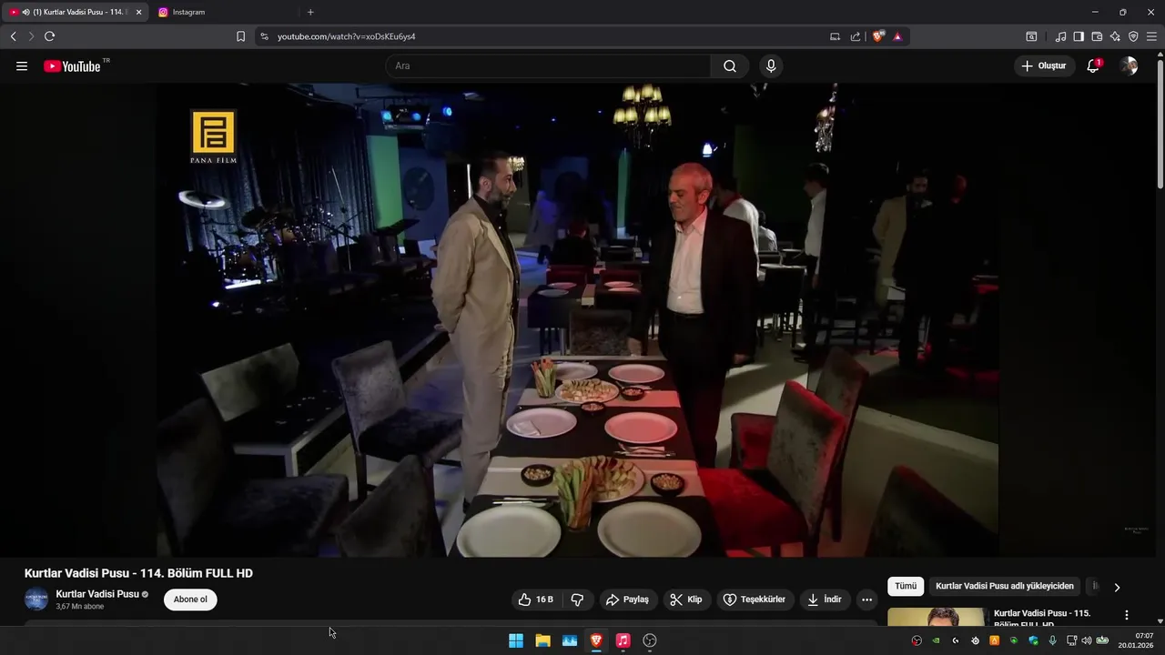Select the Tümü filter chip

(x=906, y=586)
